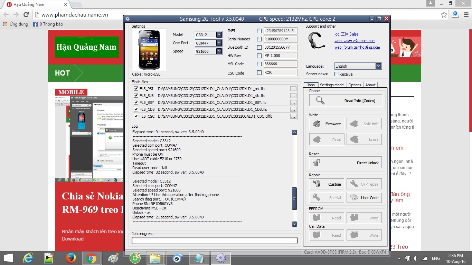Open the Ứng dụng apps shortcut in bookmarks bar

pos(16,24)
